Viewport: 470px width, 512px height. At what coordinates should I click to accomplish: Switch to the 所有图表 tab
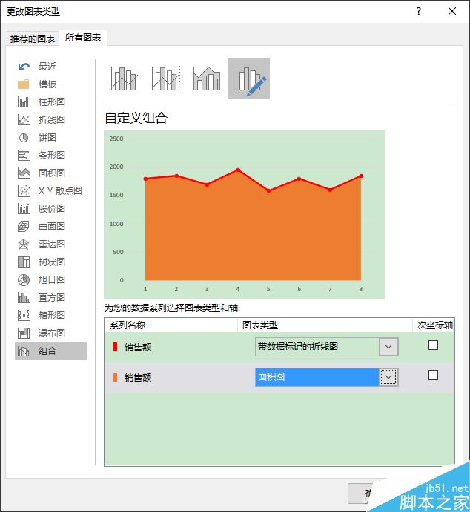tap(83, 38)
